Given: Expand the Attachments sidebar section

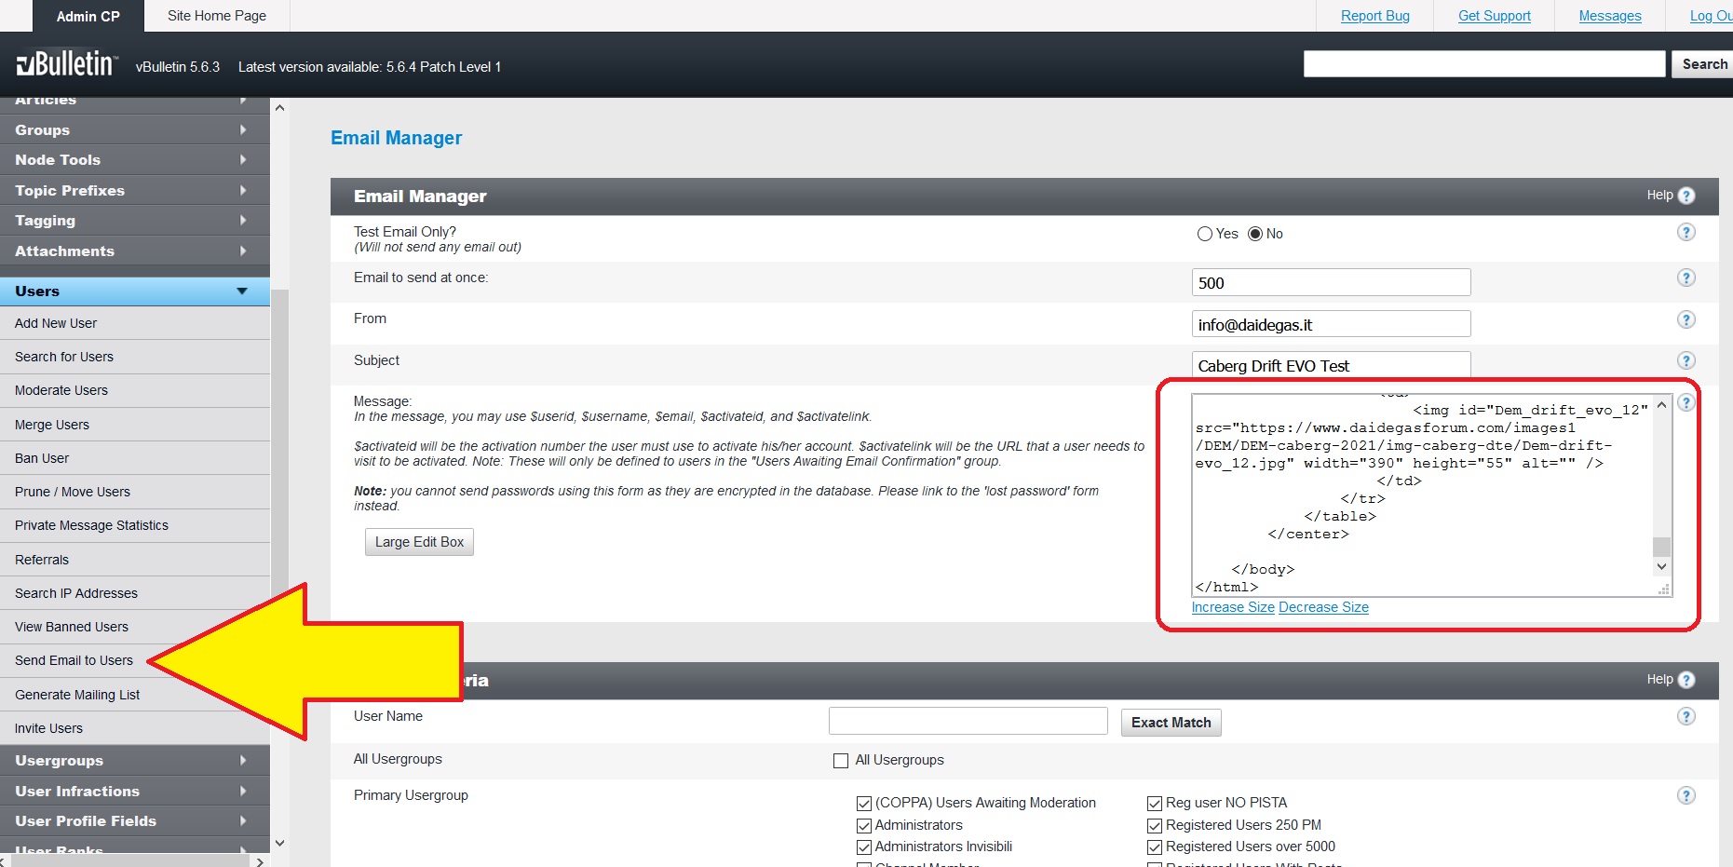Looking at the screenshot, I should (135, 251).
